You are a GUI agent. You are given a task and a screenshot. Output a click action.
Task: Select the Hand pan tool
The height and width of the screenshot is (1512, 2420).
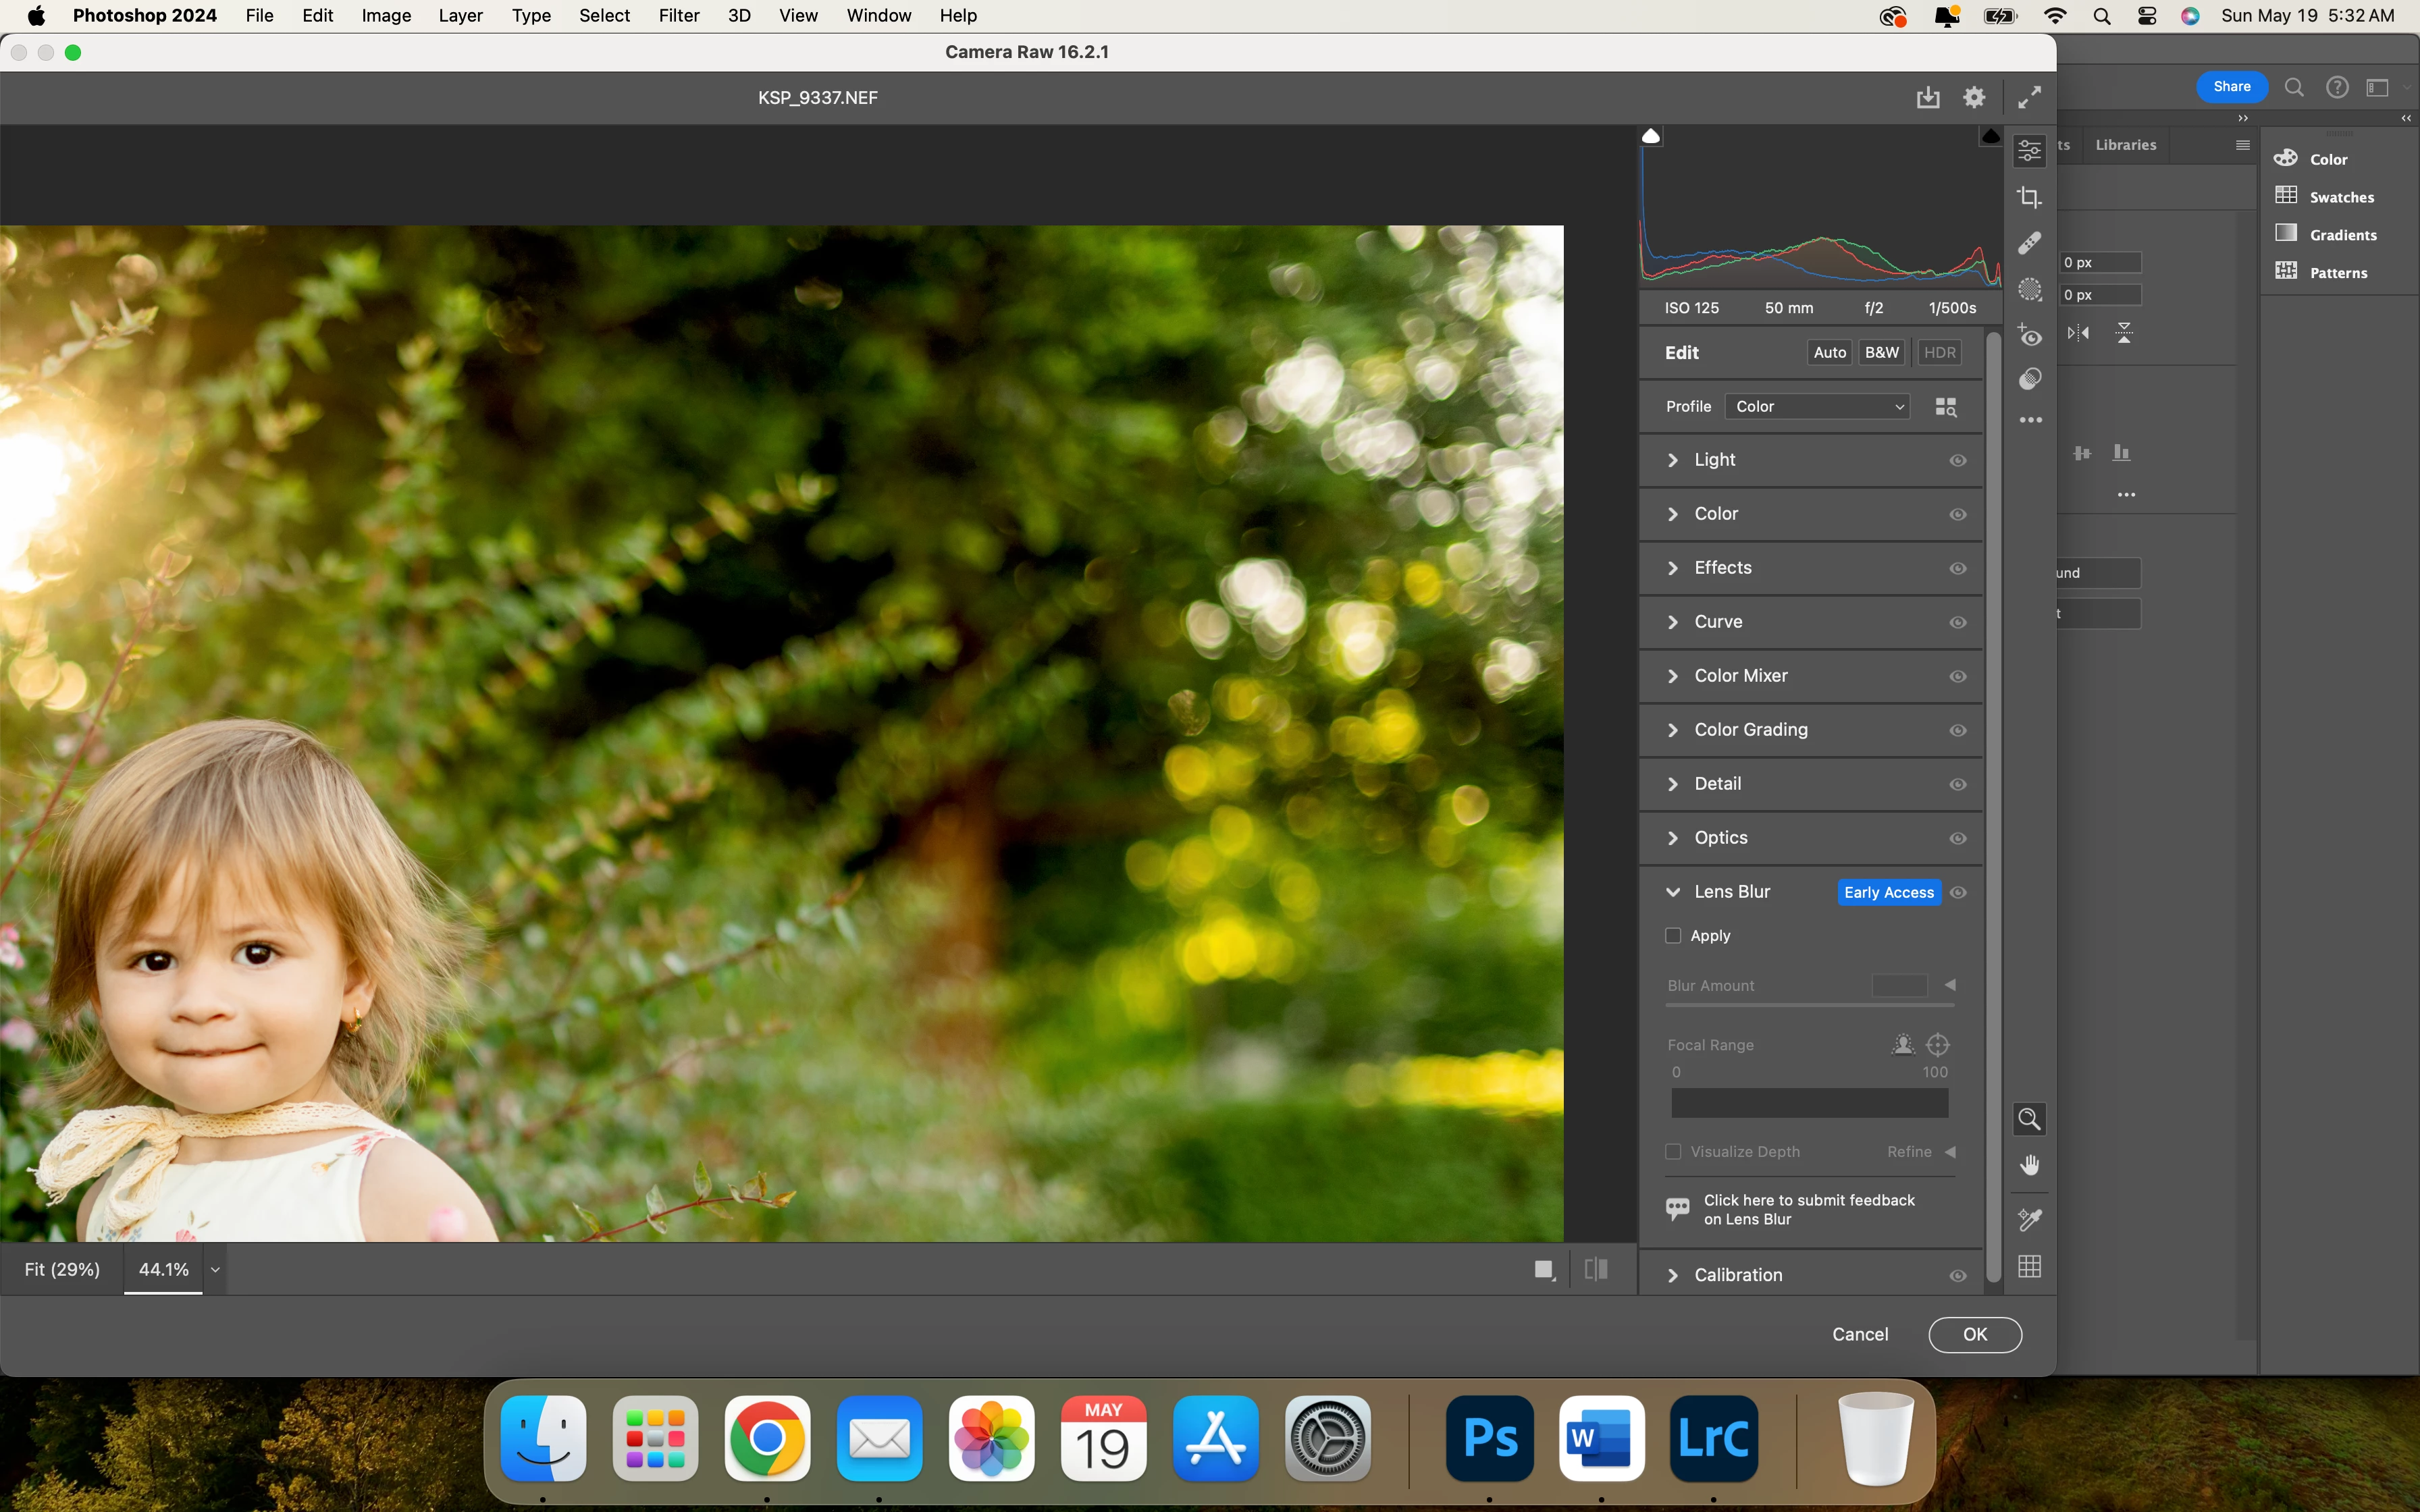pyautogui.click(x=2029, y=1165)
